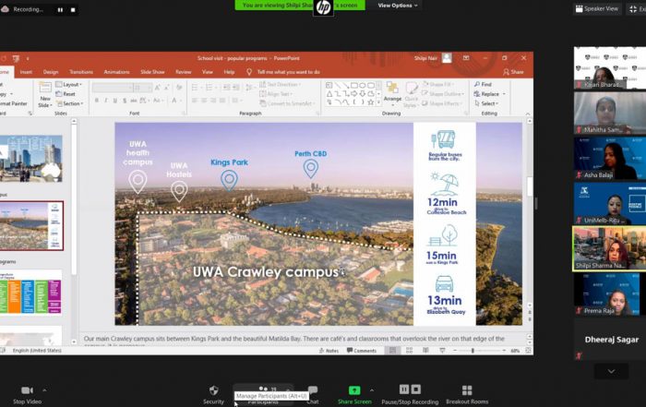This screenshot has height=407, width=646.
Task: Stop recording using top-left indicator
Action: coord(73,10)
